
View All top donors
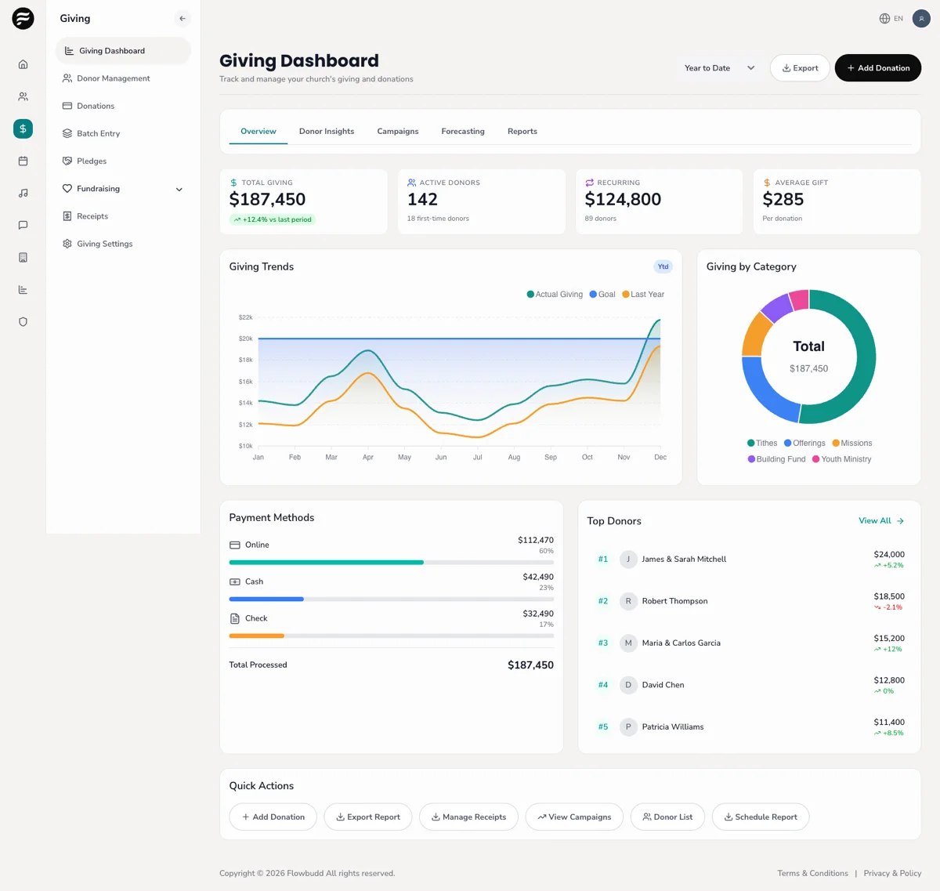pyautogui.click(x=881, y=520)
